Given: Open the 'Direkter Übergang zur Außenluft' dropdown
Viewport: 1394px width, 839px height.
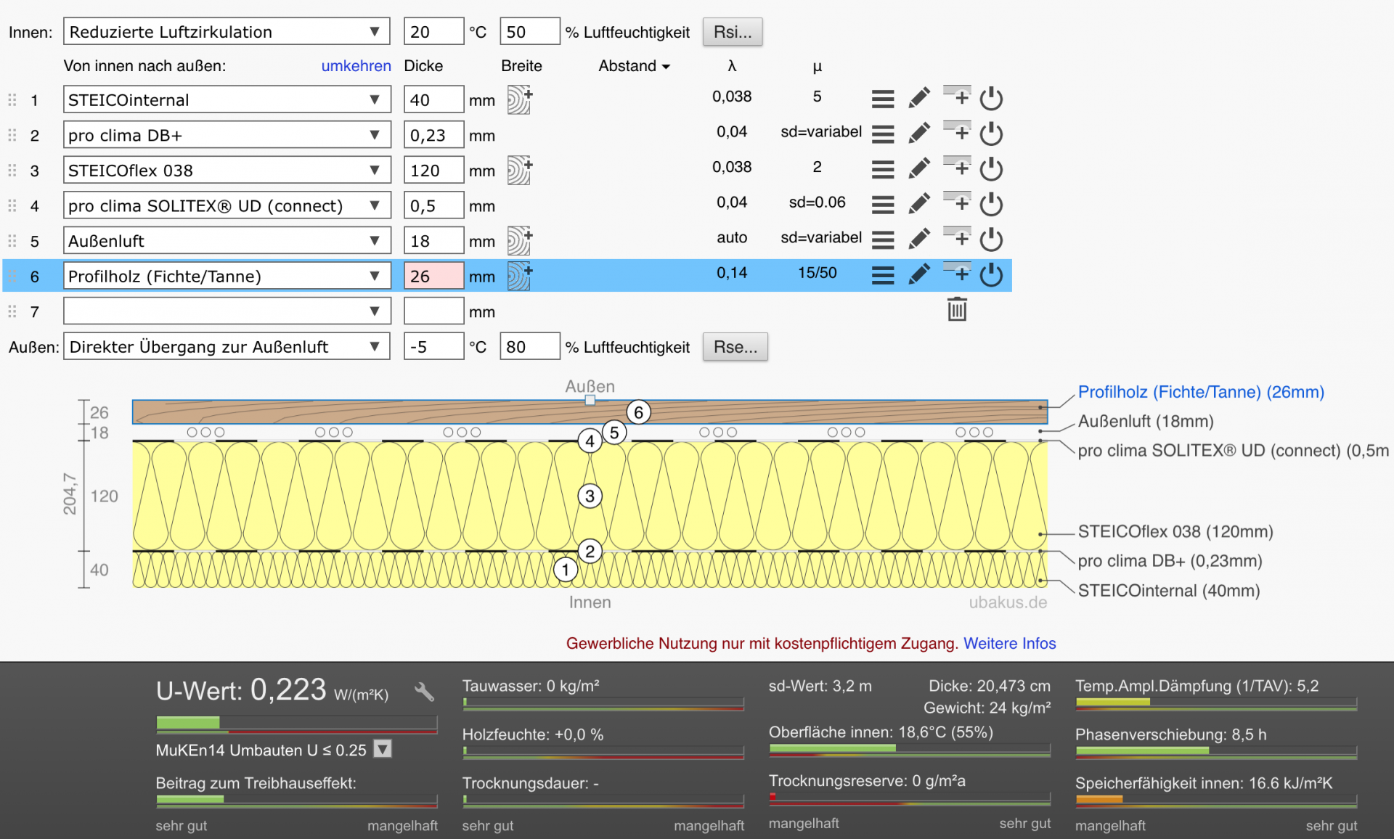Looking at the screenshot, I should pos(227,347).
